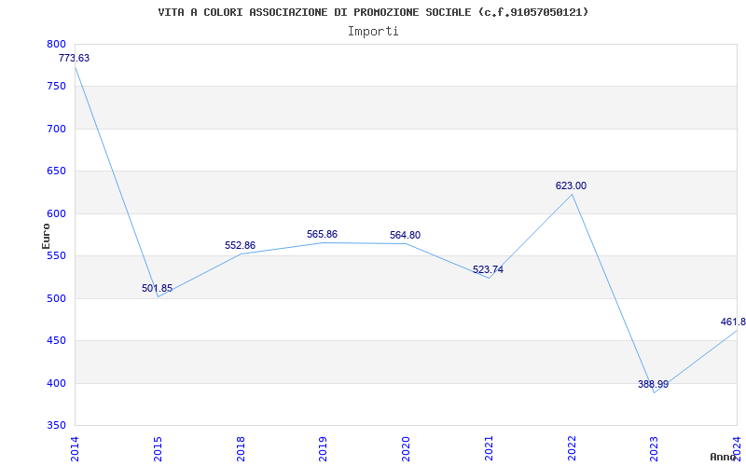Click the 550 y-axis value
The width and height of the screenshot is (746, 466).
click(x=56, y=256)
